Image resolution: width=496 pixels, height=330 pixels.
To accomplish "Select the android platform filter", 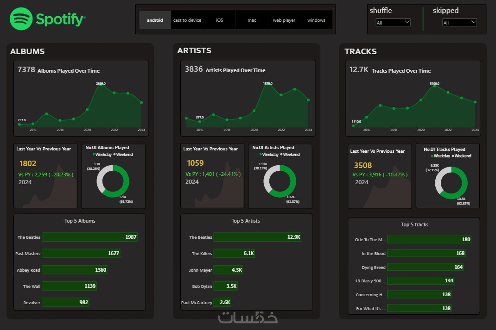I will click(x=155, y=20).
